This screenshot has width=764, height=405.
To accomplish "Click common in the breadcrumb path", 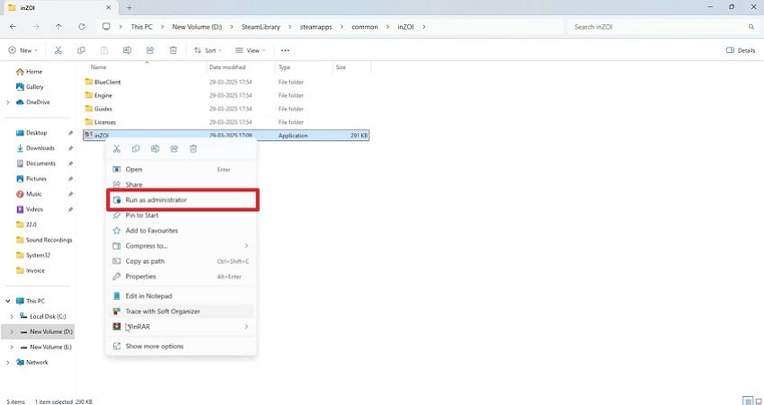I will (364, 27).
